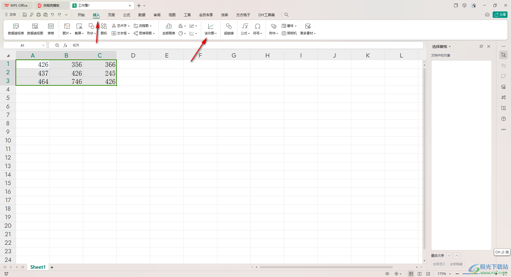The height and width of the screenshot is (277, 511).
Task: Open the 图标 icon library
Action: pyautogui.click(x=104, y=29)
